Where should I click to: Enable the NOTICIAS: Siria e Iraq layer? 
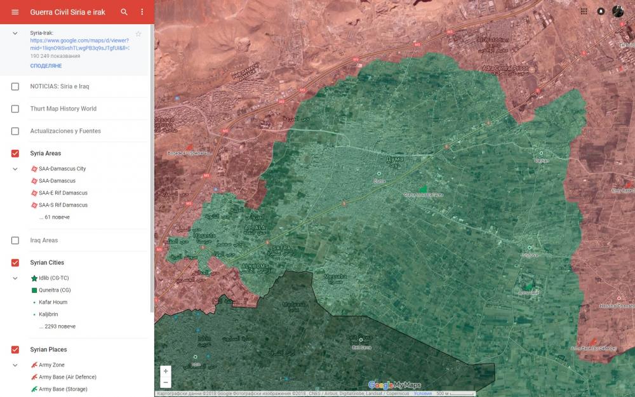point(15,86)
